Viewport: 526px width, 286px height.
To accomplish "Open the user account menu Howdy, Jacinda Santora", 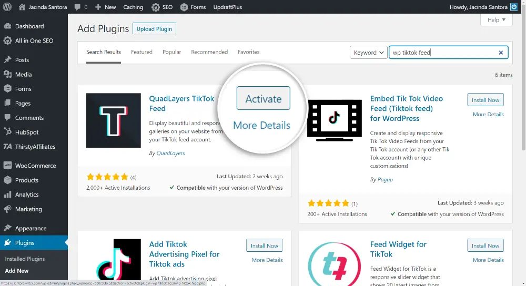I will [480, 7].
